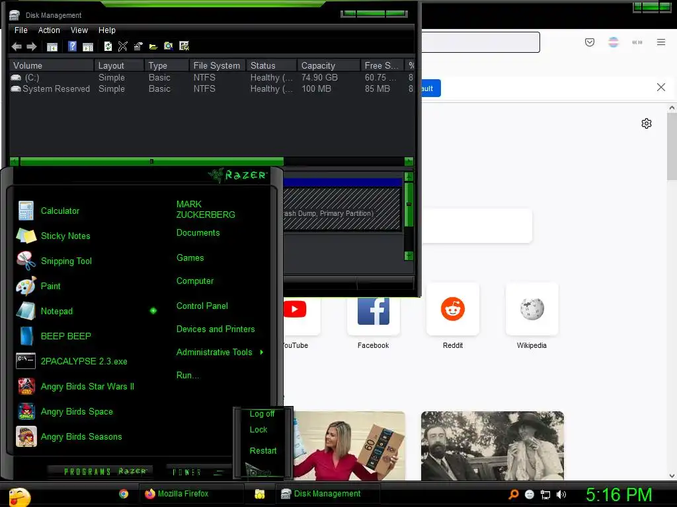The width and height of the screenshot is (677, 507).
Task: Open the View menu
Action: (x=79, y=30)
